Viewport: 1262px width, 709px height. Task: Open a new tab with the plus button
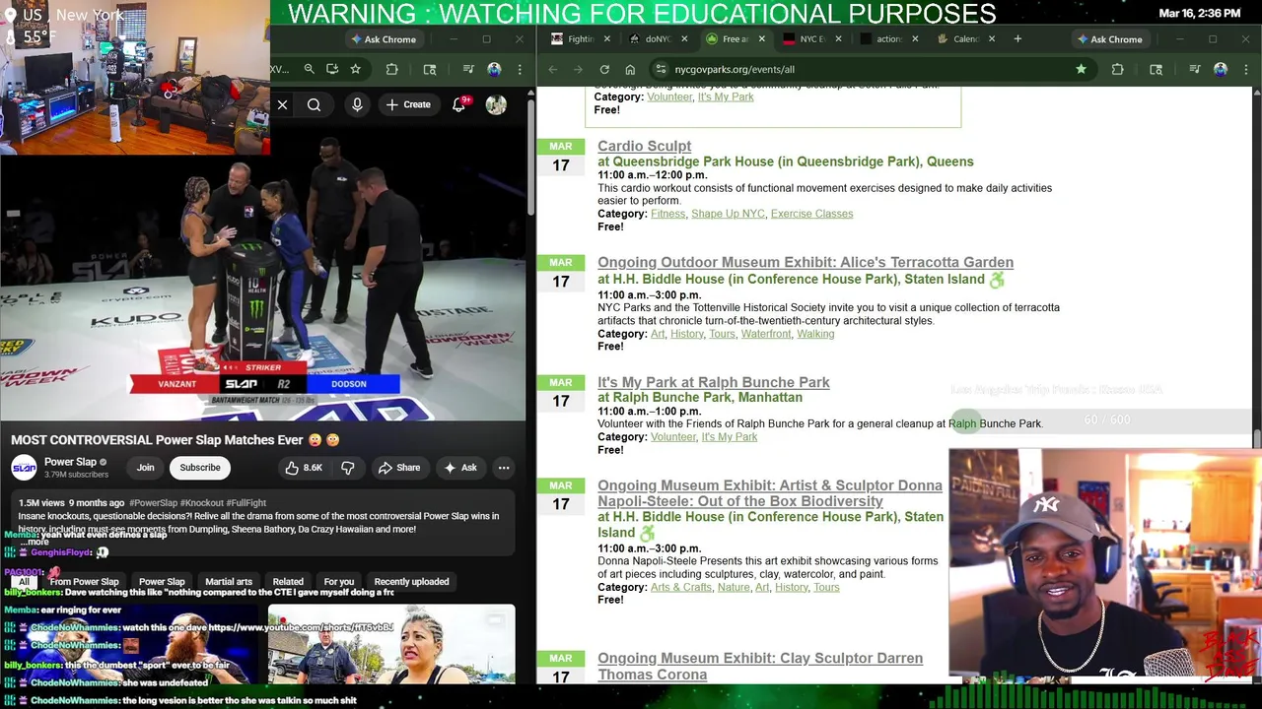point(1017,39)
